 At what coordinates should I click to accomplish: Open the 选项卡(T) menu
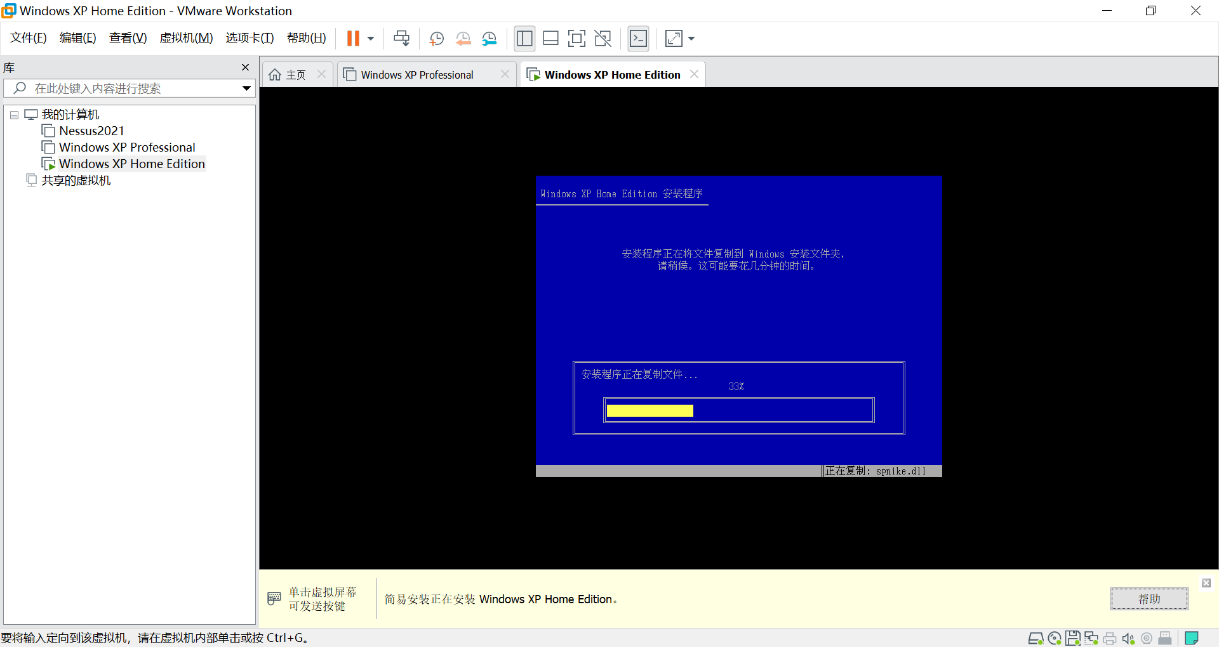[250, 38]
